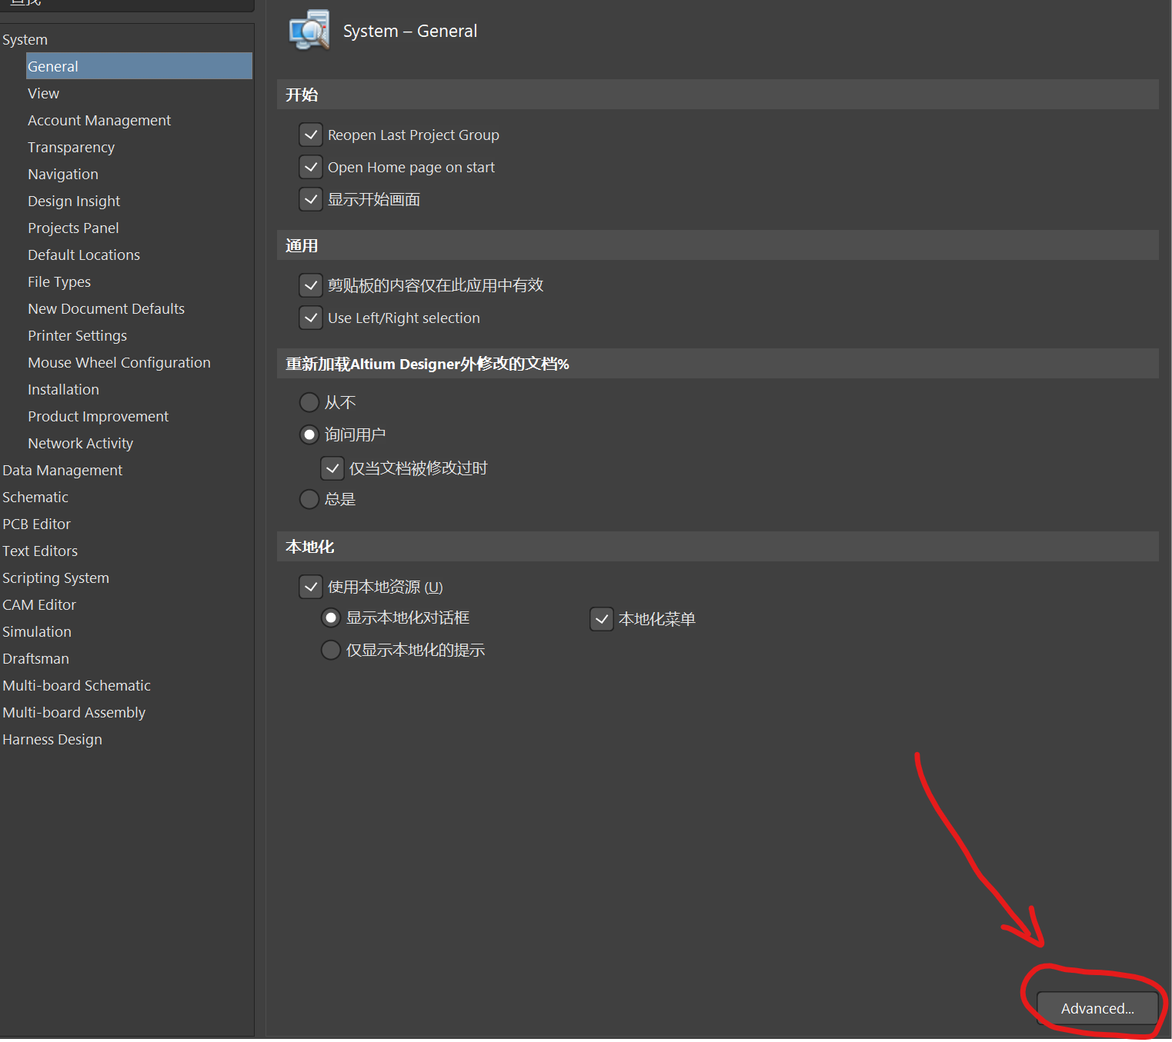
Task: Choose 仅显示本地化的提示 radio option
Action: pyautogui.click(x=331, y=651)
